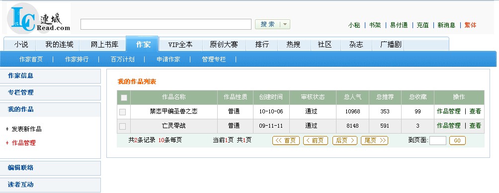The image size is (499, 193).
Task: Go to first page with 首页 button
Action: click(286, 141)
